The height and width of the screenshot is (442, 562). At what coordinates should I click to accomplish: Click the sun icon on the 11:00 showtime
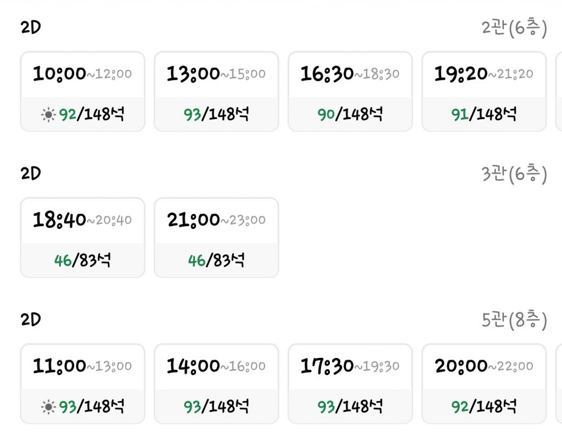click(48, 407)
